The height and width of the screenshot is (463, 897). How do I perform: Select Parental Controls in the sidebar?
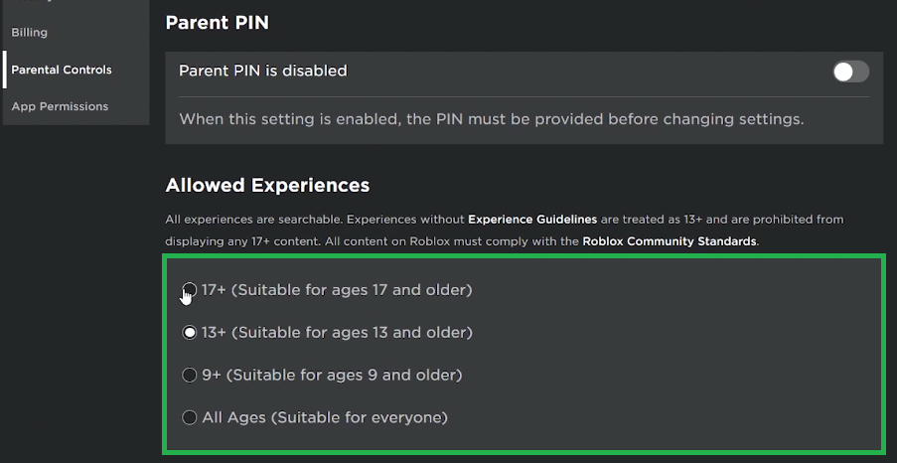click(62, 70)
